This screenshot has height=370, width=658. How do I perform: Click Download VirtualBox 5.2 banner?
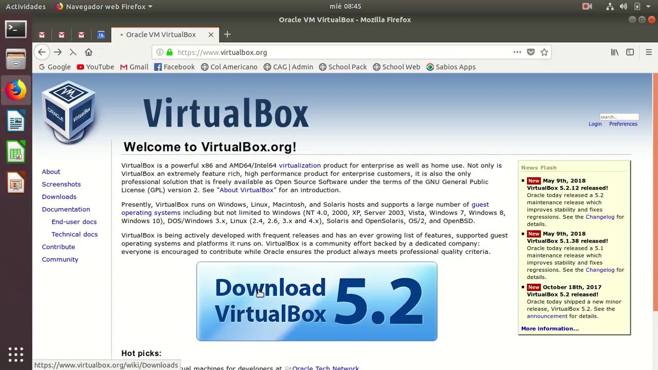click(317, 302)
